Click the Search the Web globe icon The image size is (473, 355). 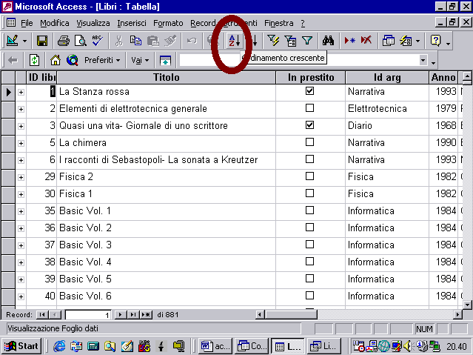(x=73, y=61)
